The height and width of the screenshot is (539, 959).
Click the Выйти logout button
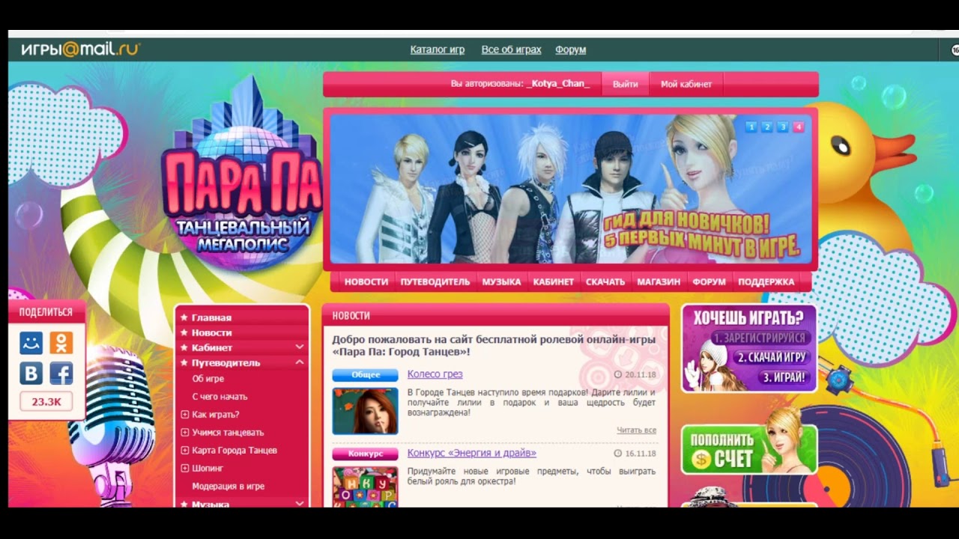click(x=626, y=84)
